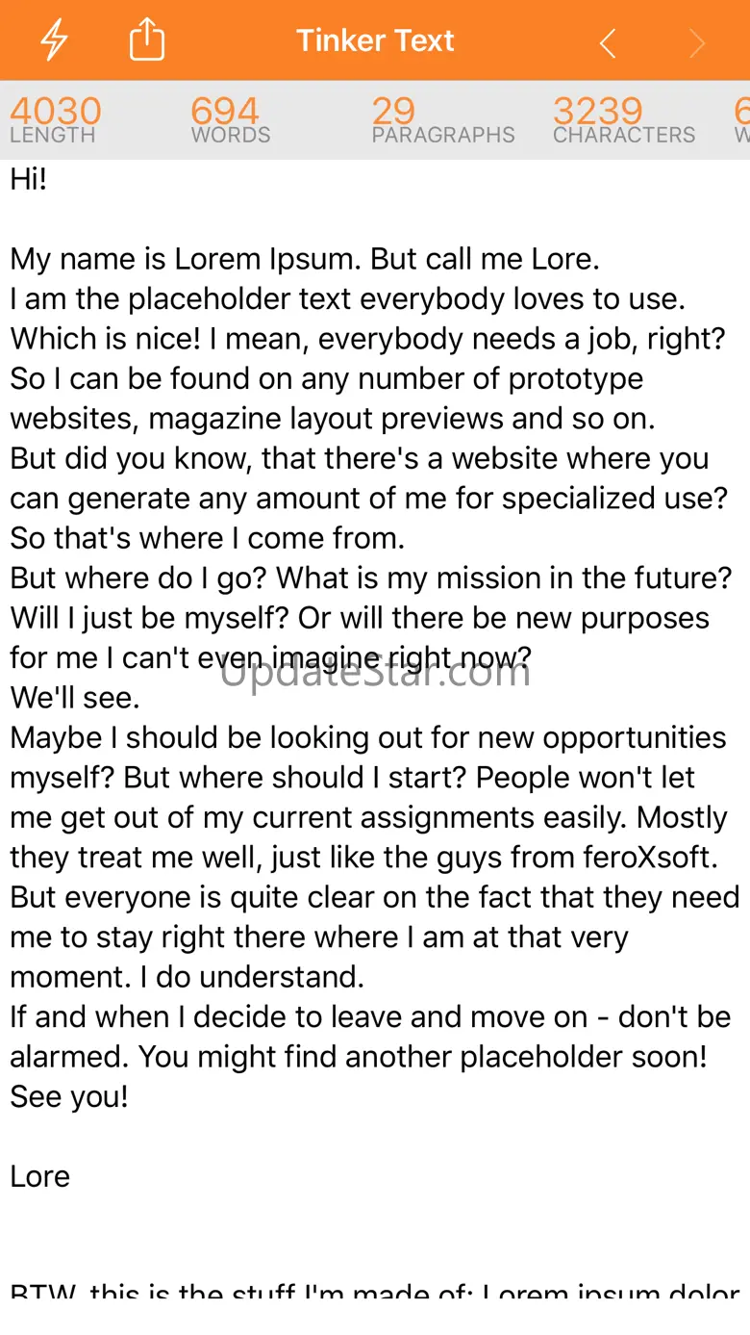Tap the partially visible stat at right edge

(741, 120)
